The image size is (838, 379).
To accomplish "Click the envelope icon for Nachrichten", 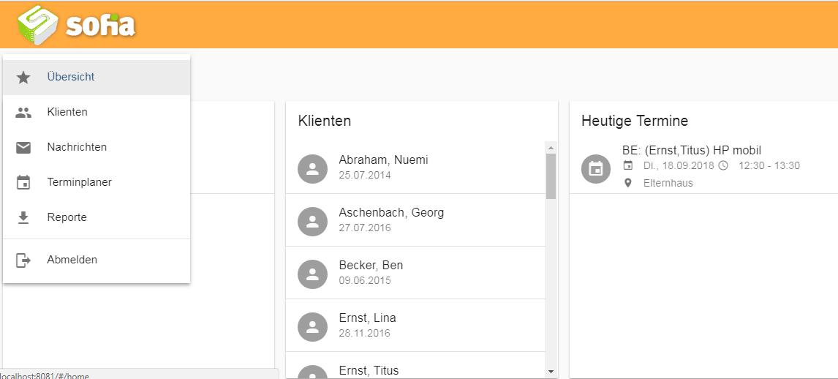I will 23,148.
